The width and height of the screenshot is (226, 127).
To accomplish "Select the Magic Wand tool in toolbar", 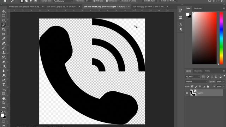I will [4, 25].
